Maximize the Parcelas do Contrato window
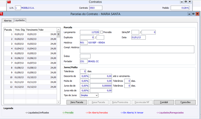201x119 pixels. 193,14
